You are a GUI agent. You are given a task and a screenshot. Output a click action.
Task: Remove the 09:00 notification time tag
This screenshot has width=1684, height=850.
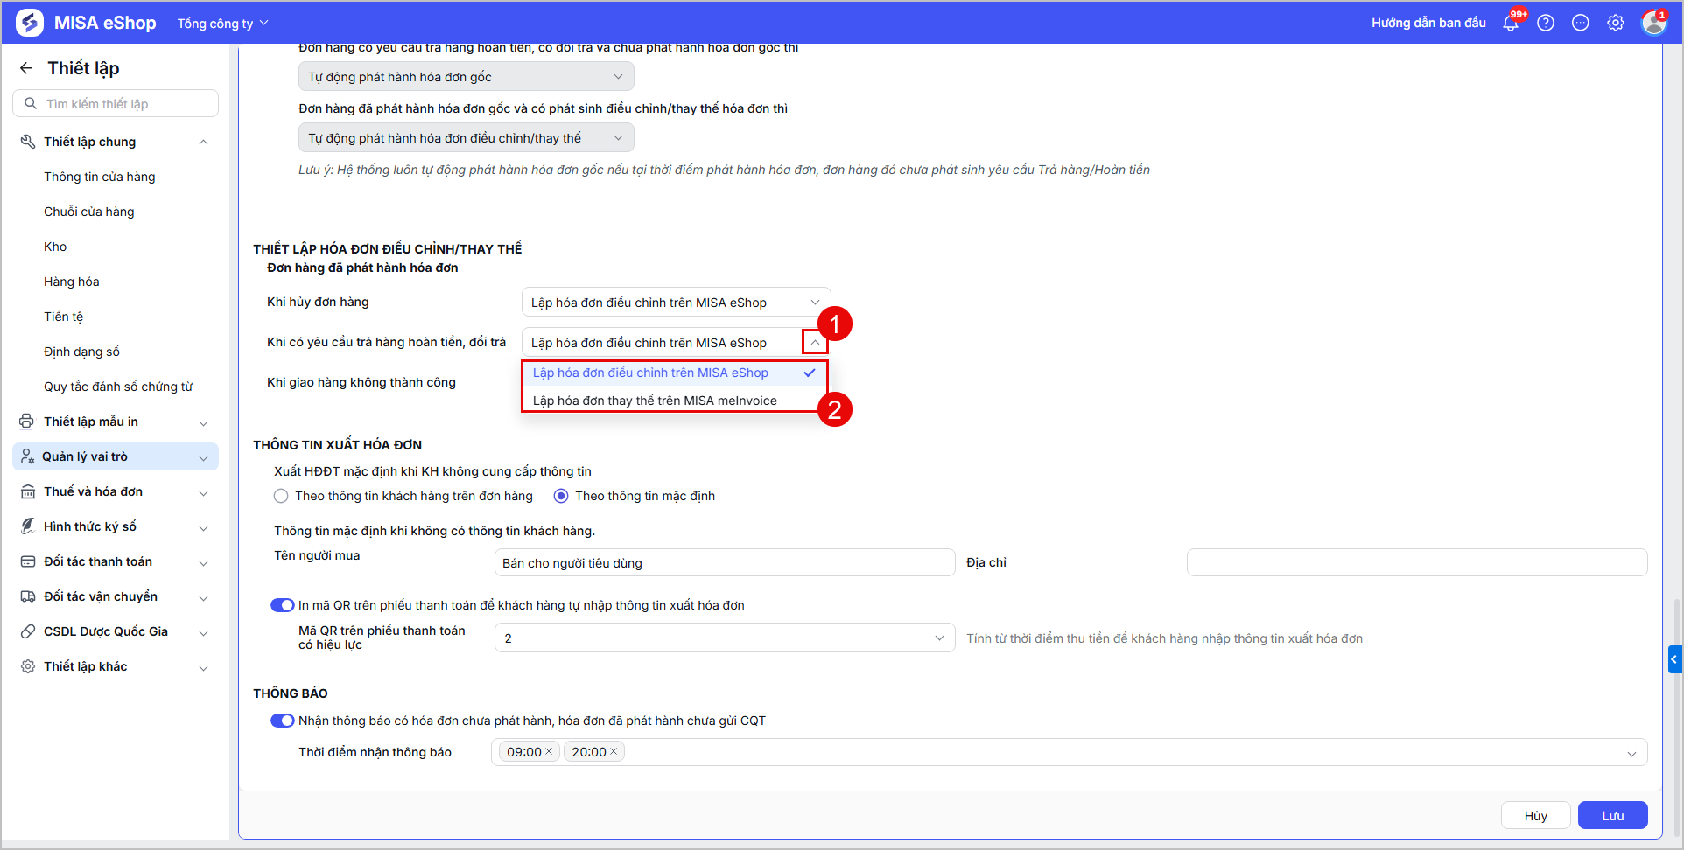[x=549, y=751]
